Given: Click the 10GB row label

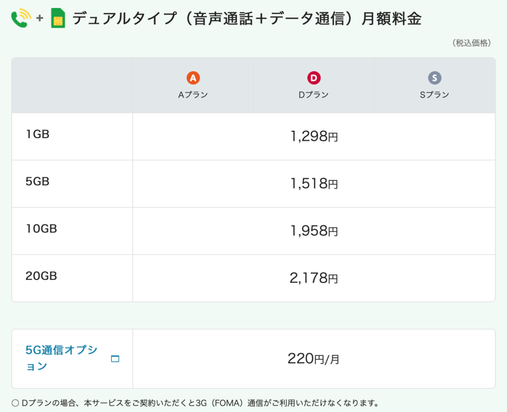Looking at the screenshot, I should pyautogui.click(x=42, y=229).
